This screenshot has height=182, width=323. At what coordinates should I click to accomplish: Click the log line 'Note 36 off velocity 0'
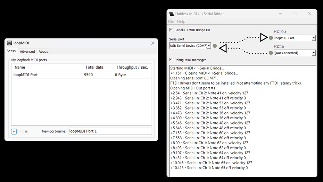[x=208, y=118]
